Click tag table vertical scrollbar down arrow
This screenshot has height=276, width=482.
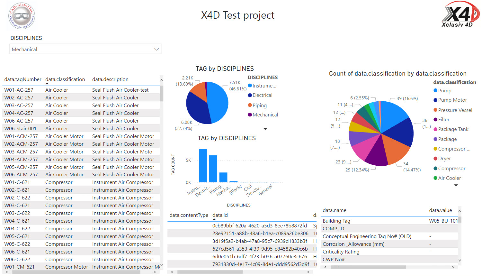[x=161, y=266]
